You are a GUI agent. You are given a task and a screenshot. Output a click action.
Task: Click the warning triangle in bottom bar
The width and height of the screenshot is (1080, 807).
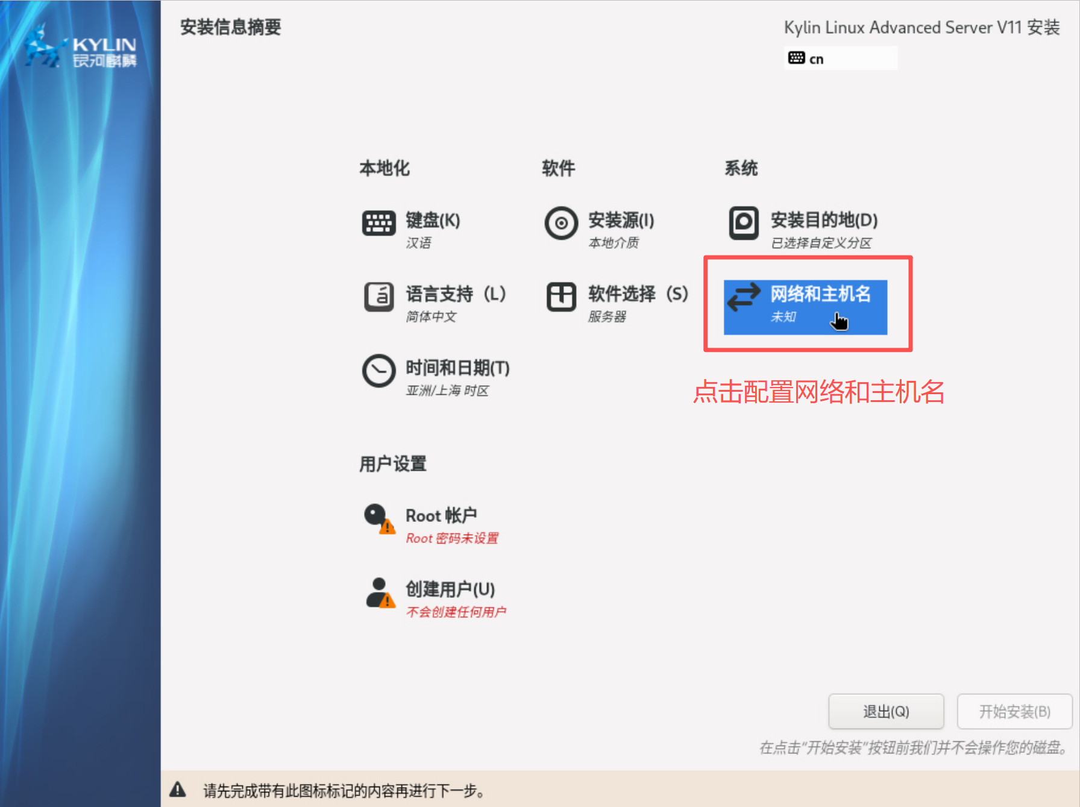coord(178,790)
